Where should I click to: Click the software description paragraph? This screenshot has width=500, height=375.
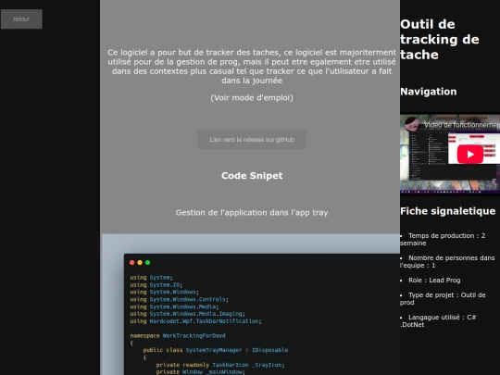pos(252,67)
